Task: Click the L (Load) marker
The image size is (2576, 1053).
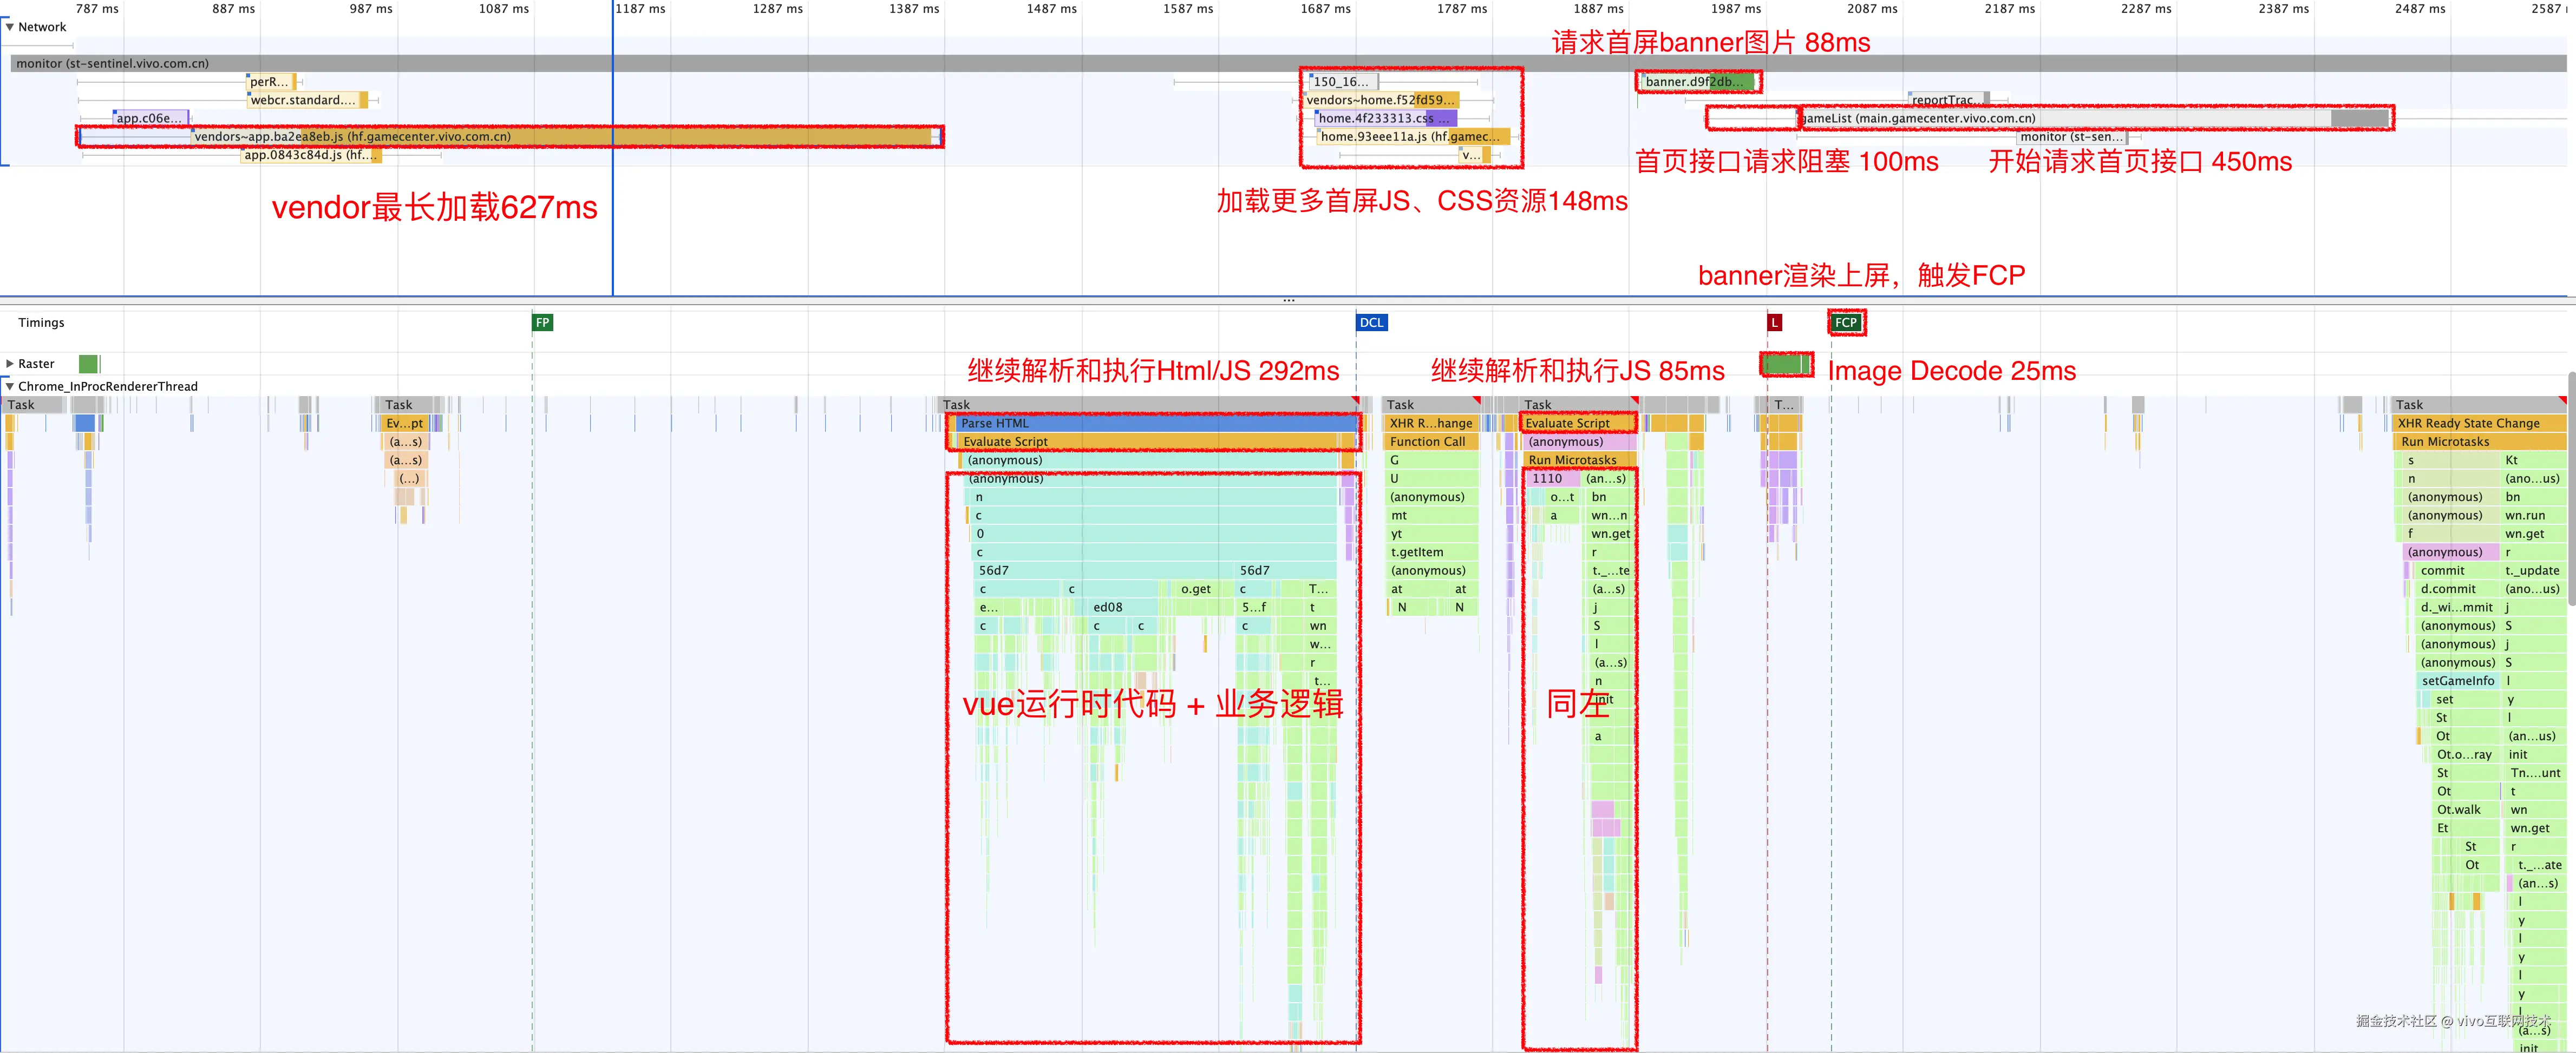Action: click(1774, 322)
